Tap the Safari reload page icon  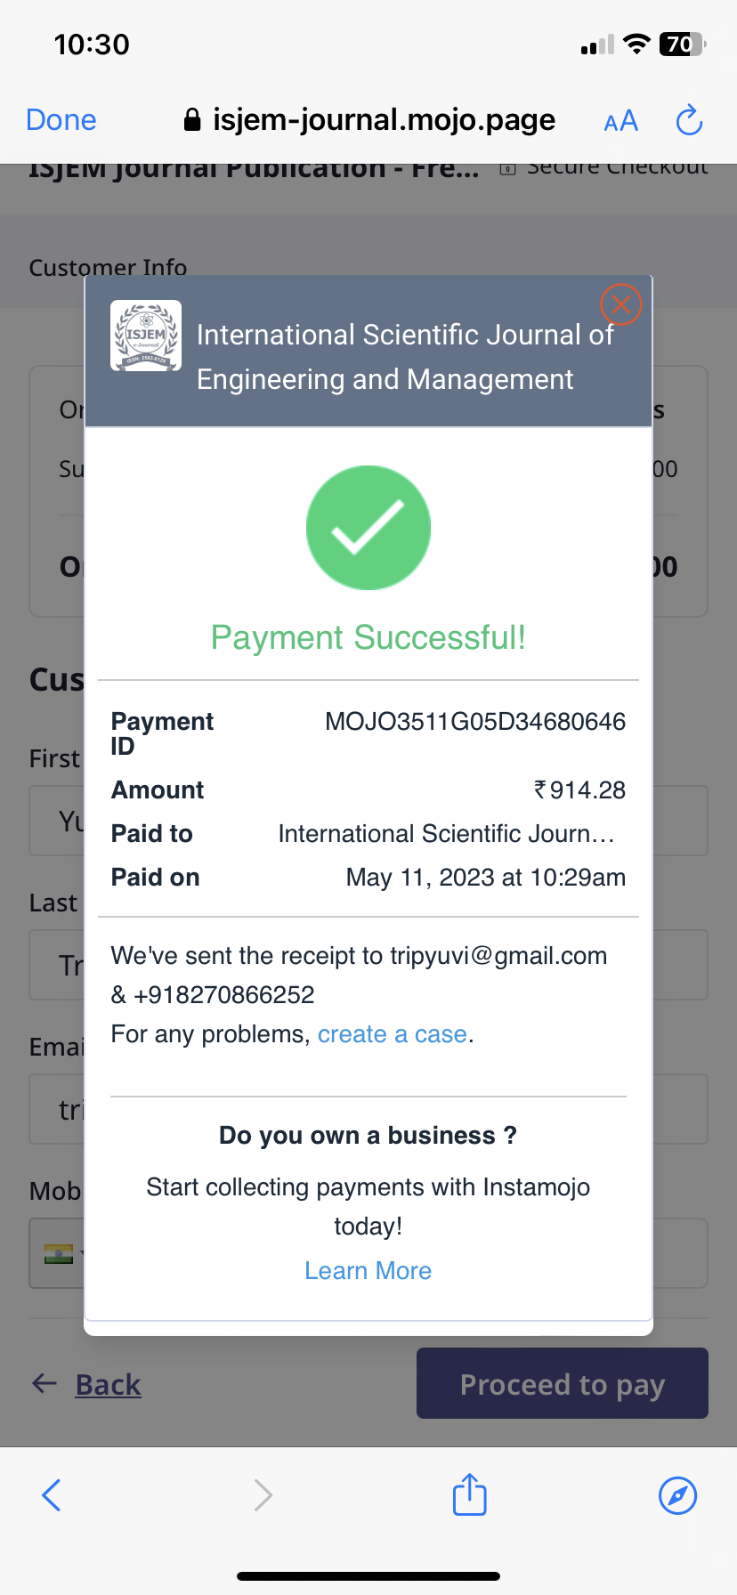(x=690, y=120)
